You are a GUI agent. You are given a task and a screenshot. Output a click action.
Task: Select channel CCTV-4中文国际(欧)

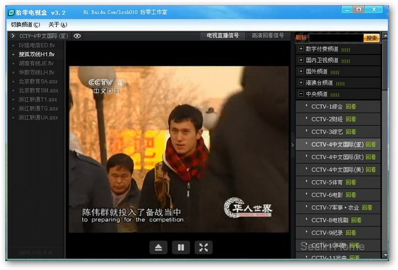(x=337, y=157)
